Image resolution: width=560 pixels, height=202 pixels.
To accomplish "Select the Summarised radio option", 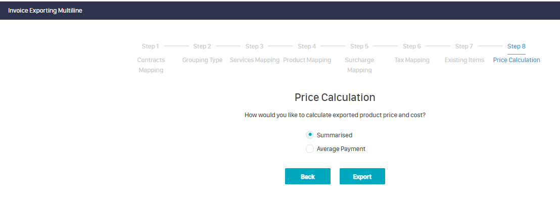I will tap(310, 135).
